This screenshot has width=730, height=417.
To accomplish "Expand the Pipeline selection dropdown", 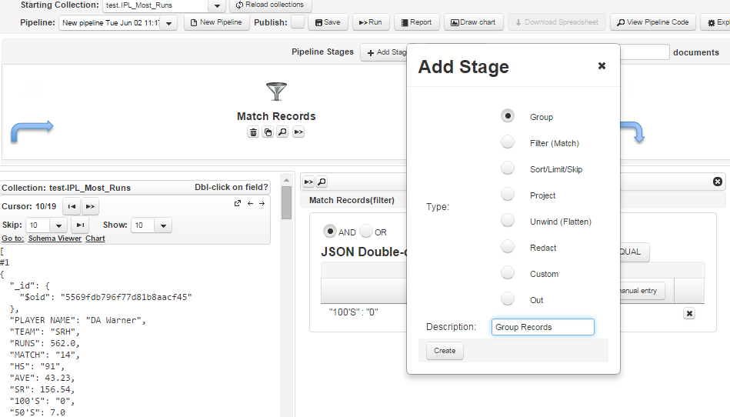I will click(169, 23).
